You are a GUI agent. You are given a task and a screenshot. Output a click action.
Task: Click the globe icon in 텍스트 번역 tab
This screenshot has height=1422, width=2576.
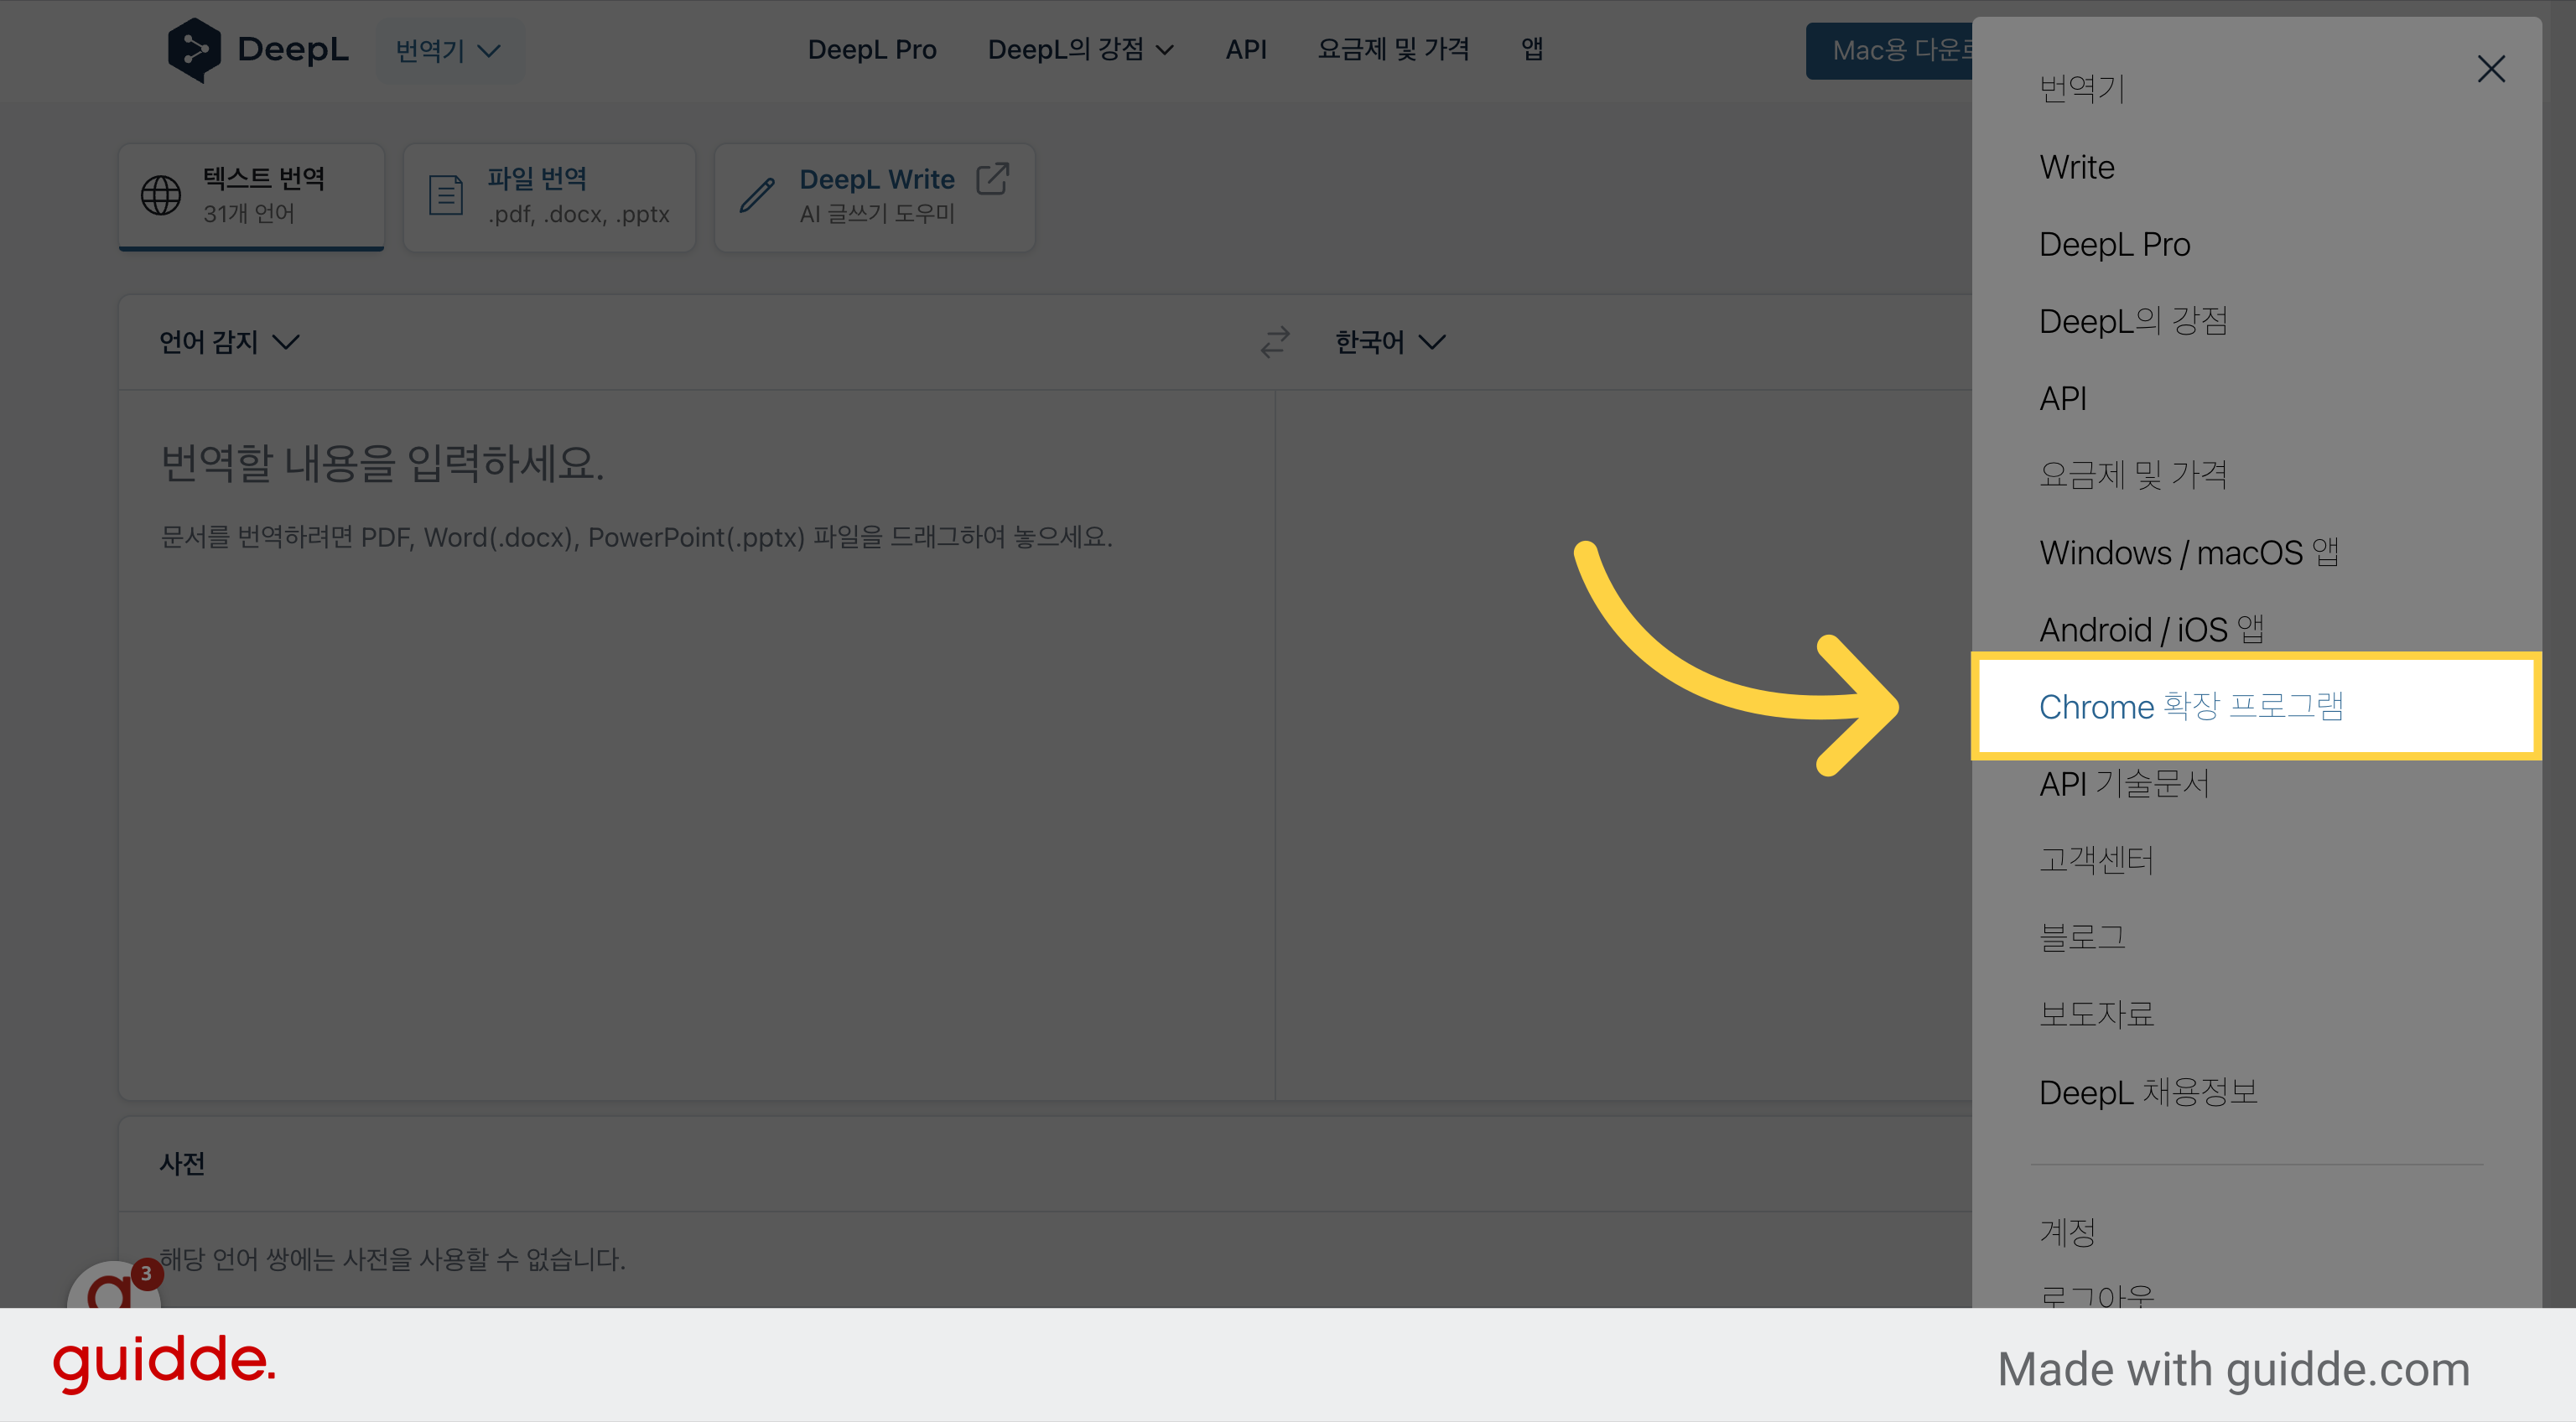pos(161,195)
